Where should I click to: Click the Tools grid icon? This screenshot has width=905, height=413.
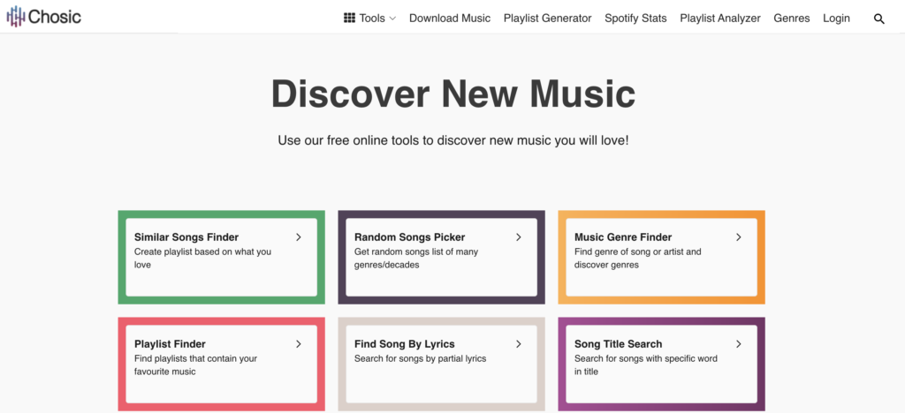pyautogui.click(x=349, y=18)
